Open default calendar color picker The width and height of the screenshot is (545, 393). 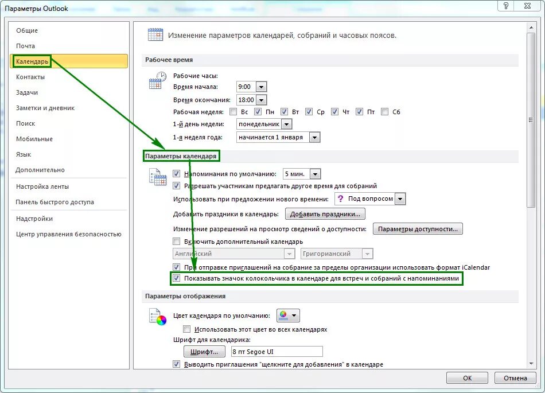tap(288, 316)
